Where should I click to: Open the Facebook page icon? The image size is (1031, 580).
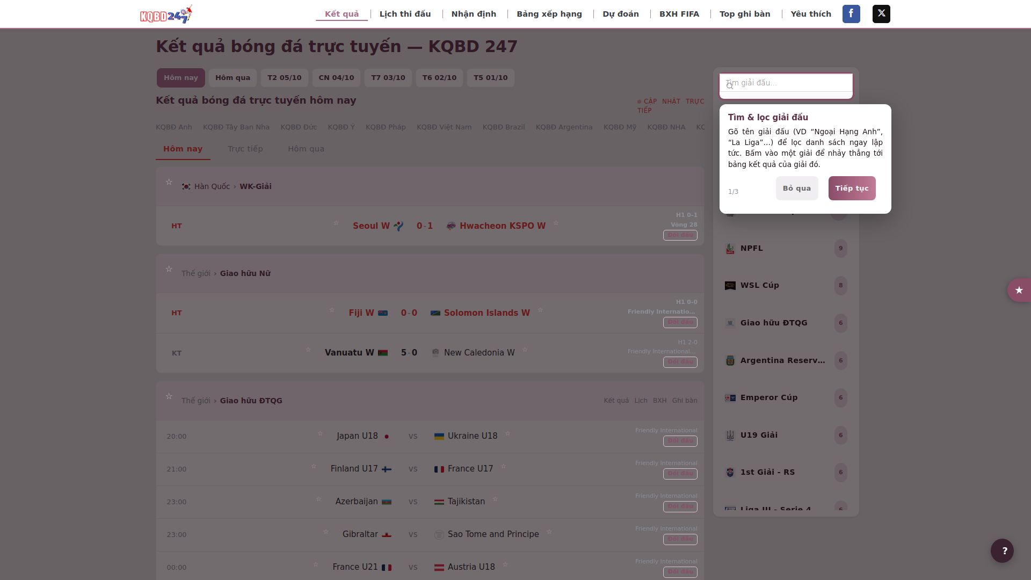click(851, 14)
